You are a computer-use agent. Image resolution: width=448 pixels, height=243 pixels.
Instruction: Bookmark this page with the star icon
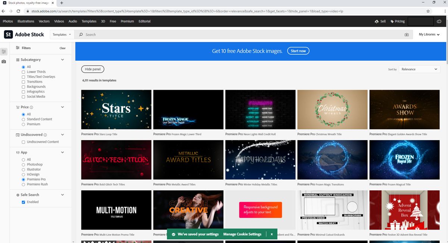[x=428, y=11]
